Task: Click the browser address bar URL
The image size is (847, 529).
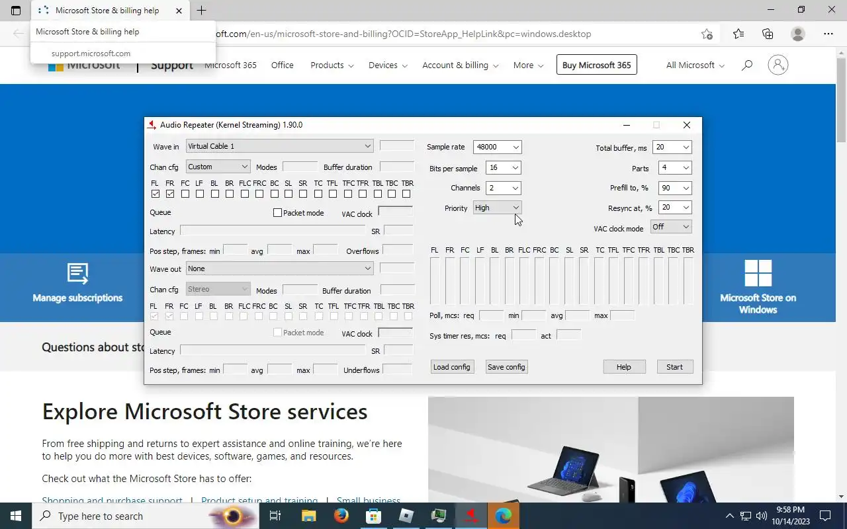Action: 404,34
